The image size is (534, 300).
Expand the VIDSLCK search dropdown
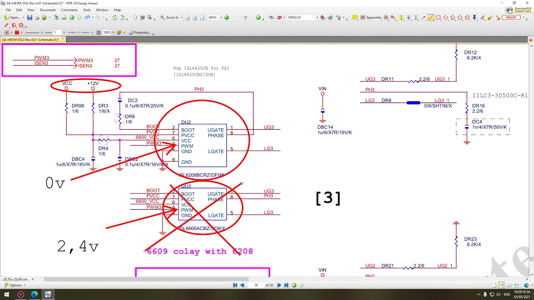[x=317, y=17]
